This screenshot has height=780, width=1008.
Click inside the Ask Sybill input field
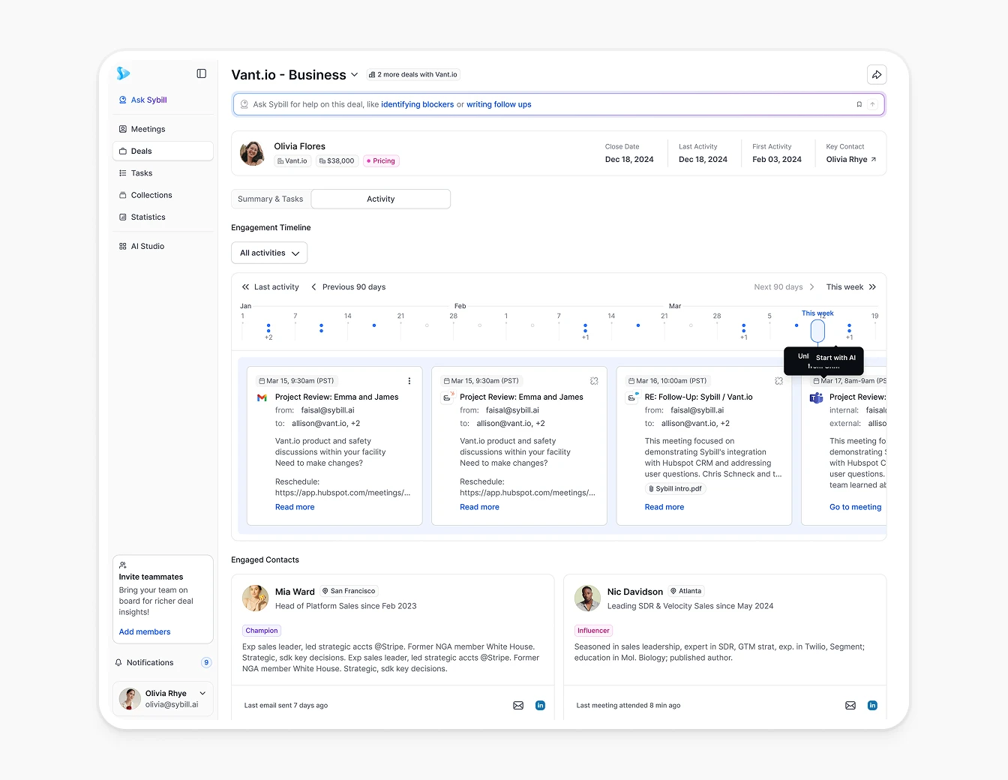pyautogui.click(x=525, y=103)
